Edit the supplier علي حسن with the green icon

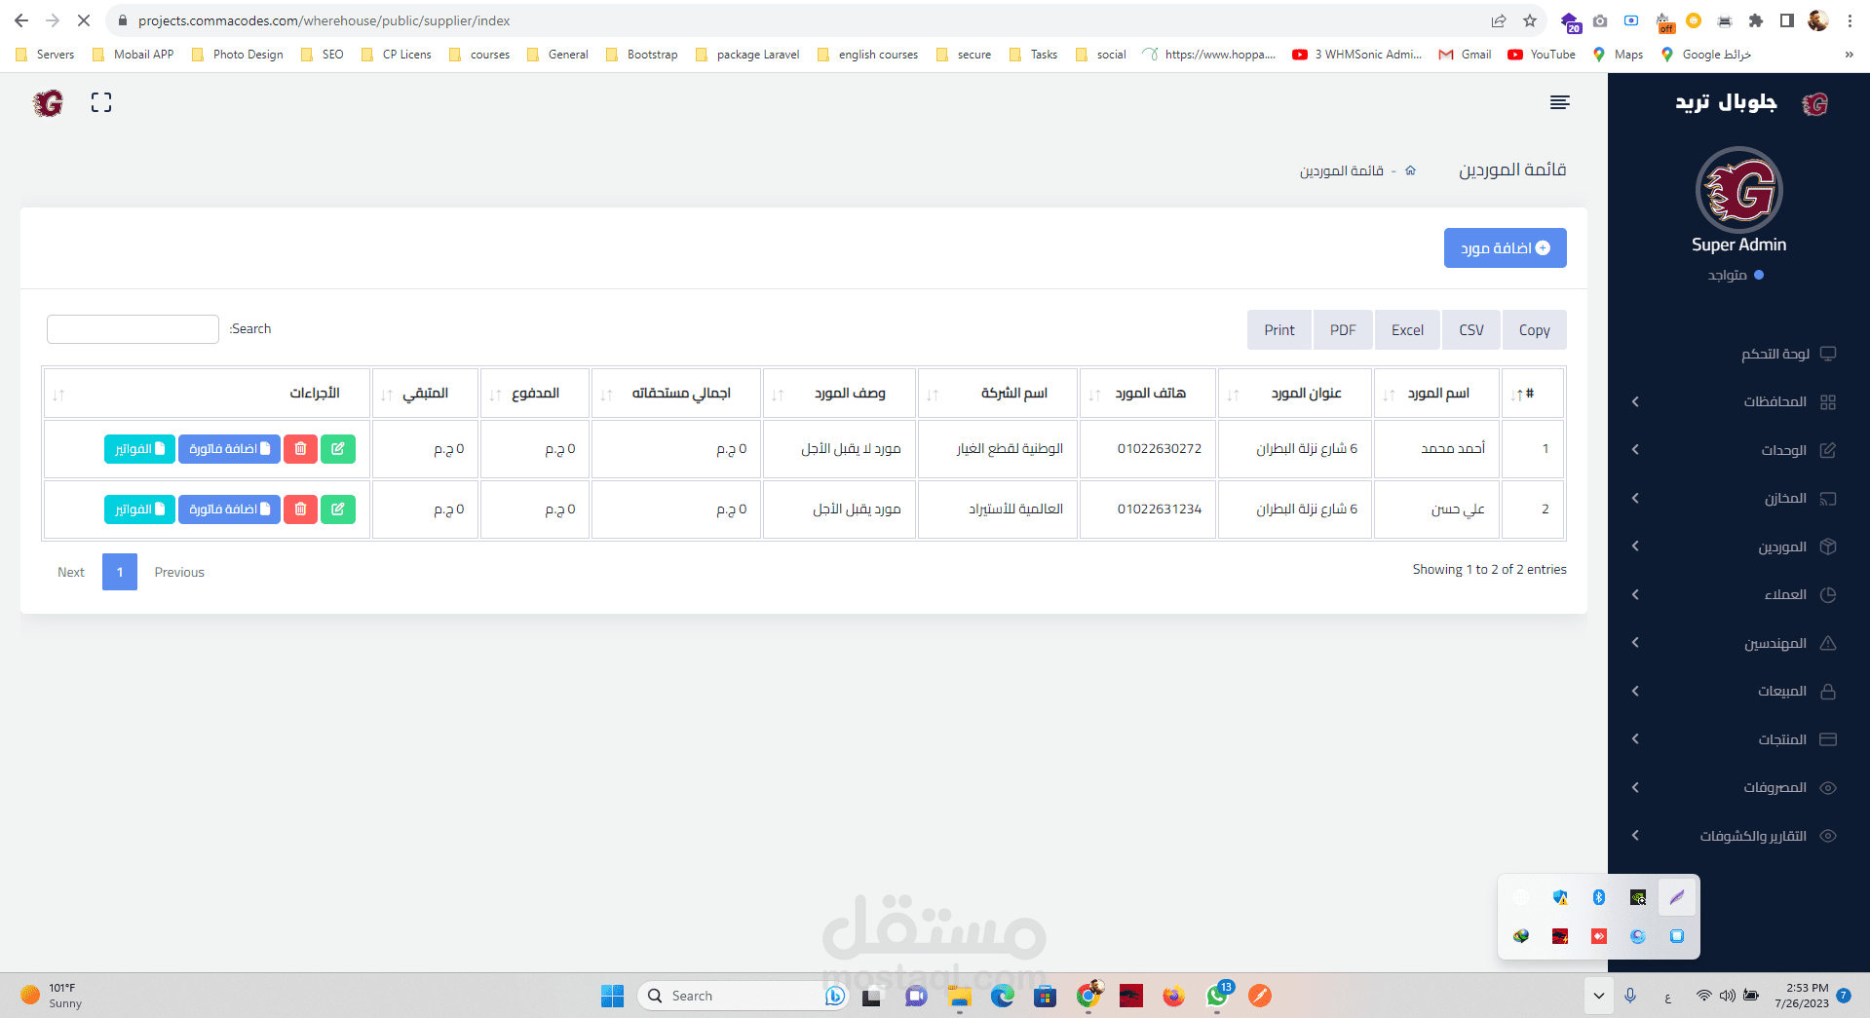coord(338,509)
